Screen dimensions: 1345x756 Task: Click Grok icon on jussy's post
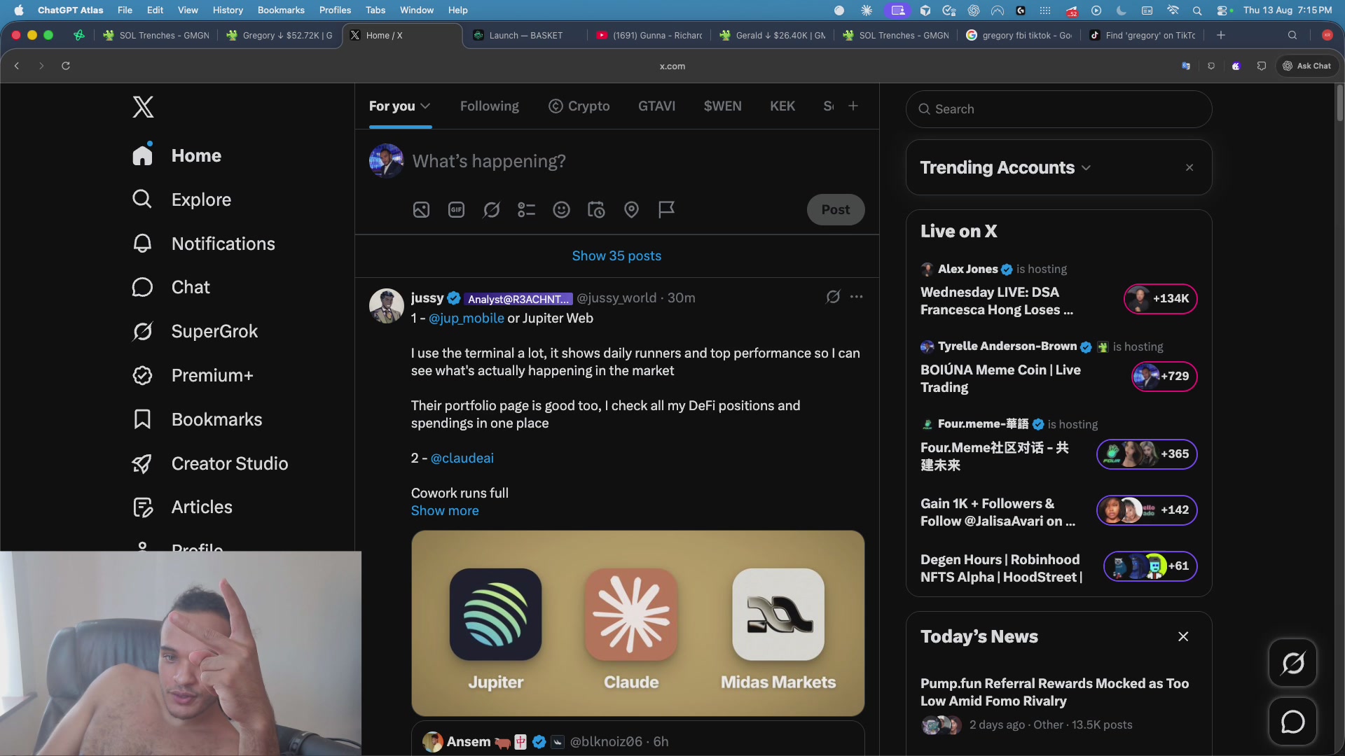pyautogui.click(x=833, y=297)
